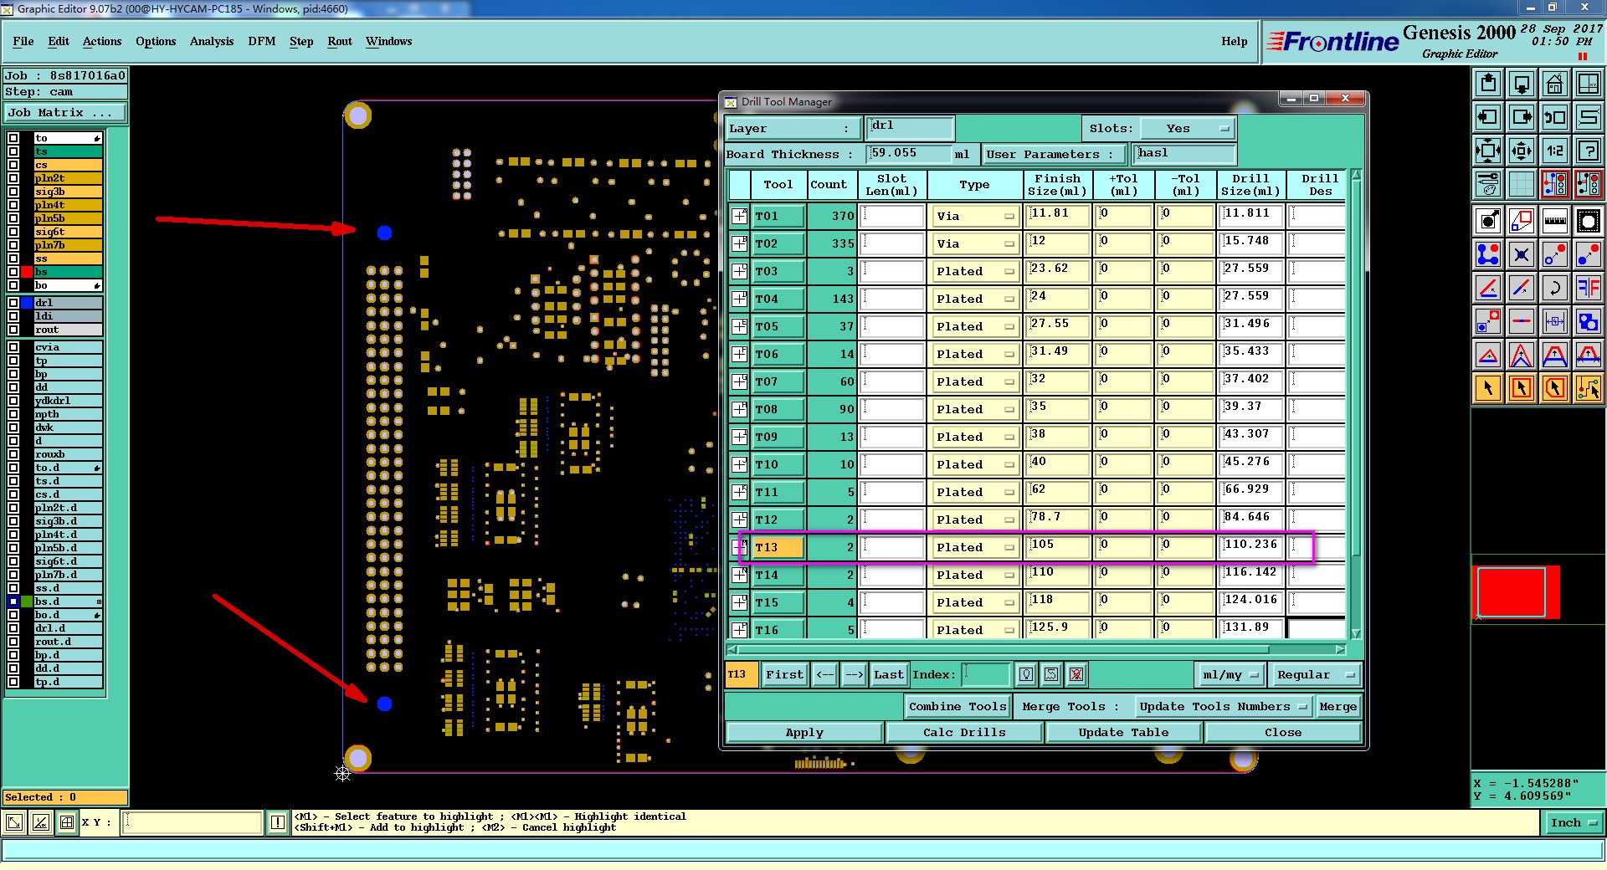Open the Type dropdown for tool T13
This screenshot has width=1607, height=870.
[x=974, y=547]
